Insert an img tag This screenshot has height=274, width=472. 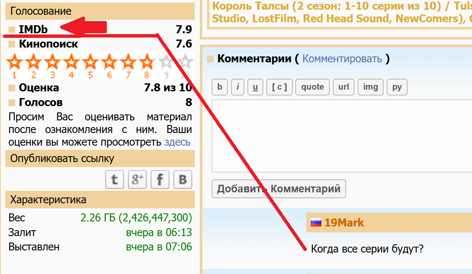coord(371,87)
